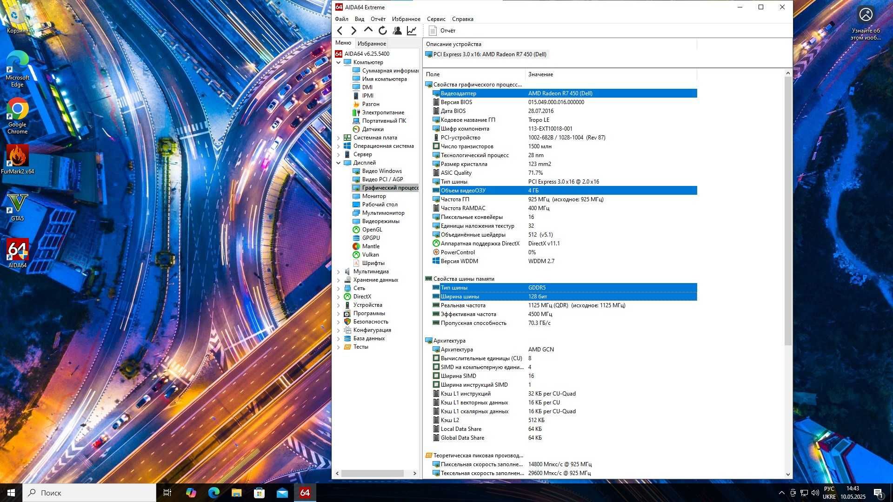Switch to the Меню tab
The image size is (893, 502).
click(x=343, y=43)
